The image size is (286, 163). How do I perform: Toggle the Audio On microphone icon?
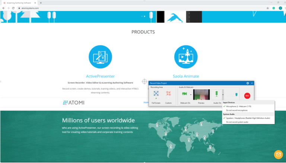[216, 94]
